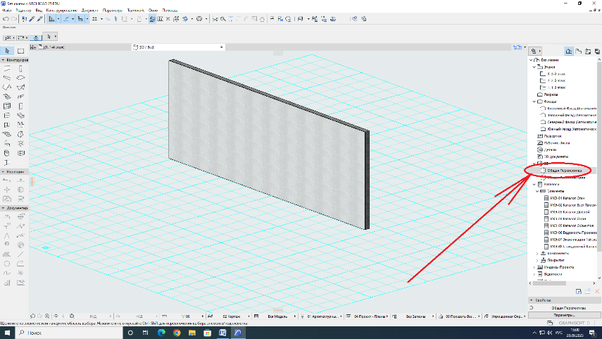602x339 pixels.
Task: Open the Окно menu
Action: tap(153, 11)
